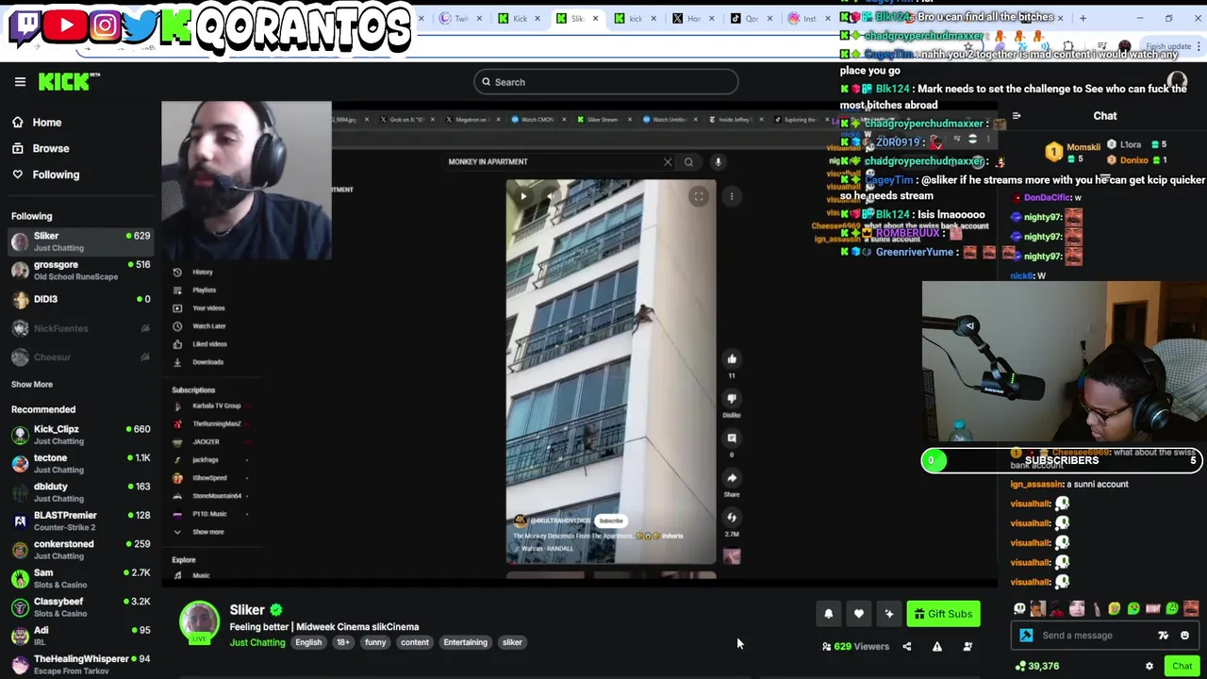Click the 39,376 channel points balance

pyautogui.click(x=1036, y=667)
